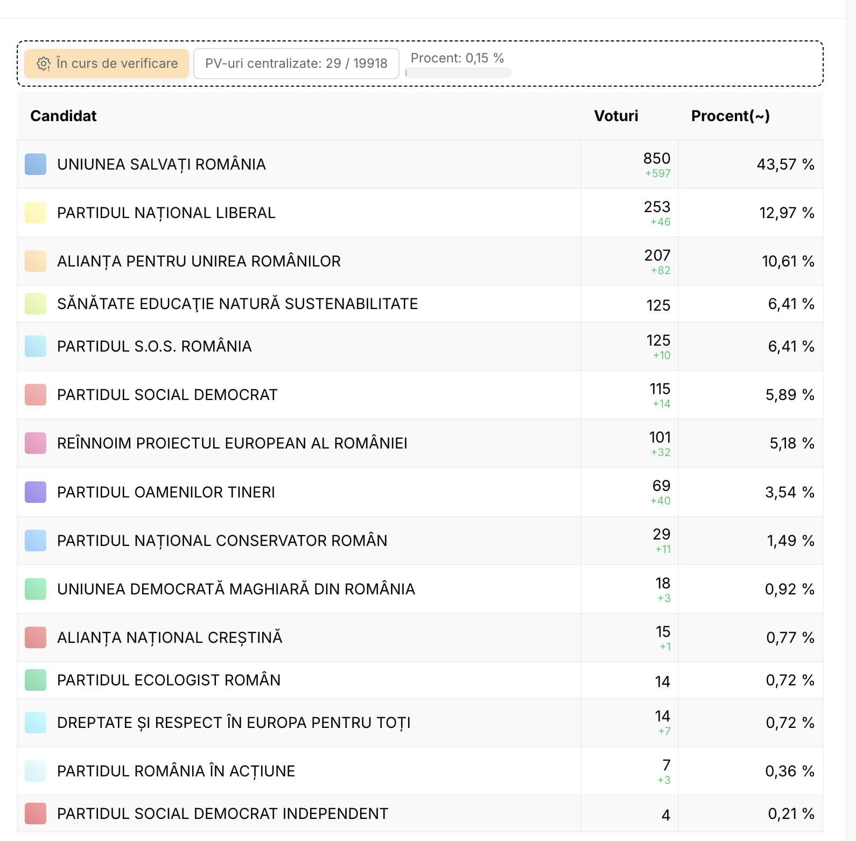Click the 0,92 % percentage

(790, 589)
